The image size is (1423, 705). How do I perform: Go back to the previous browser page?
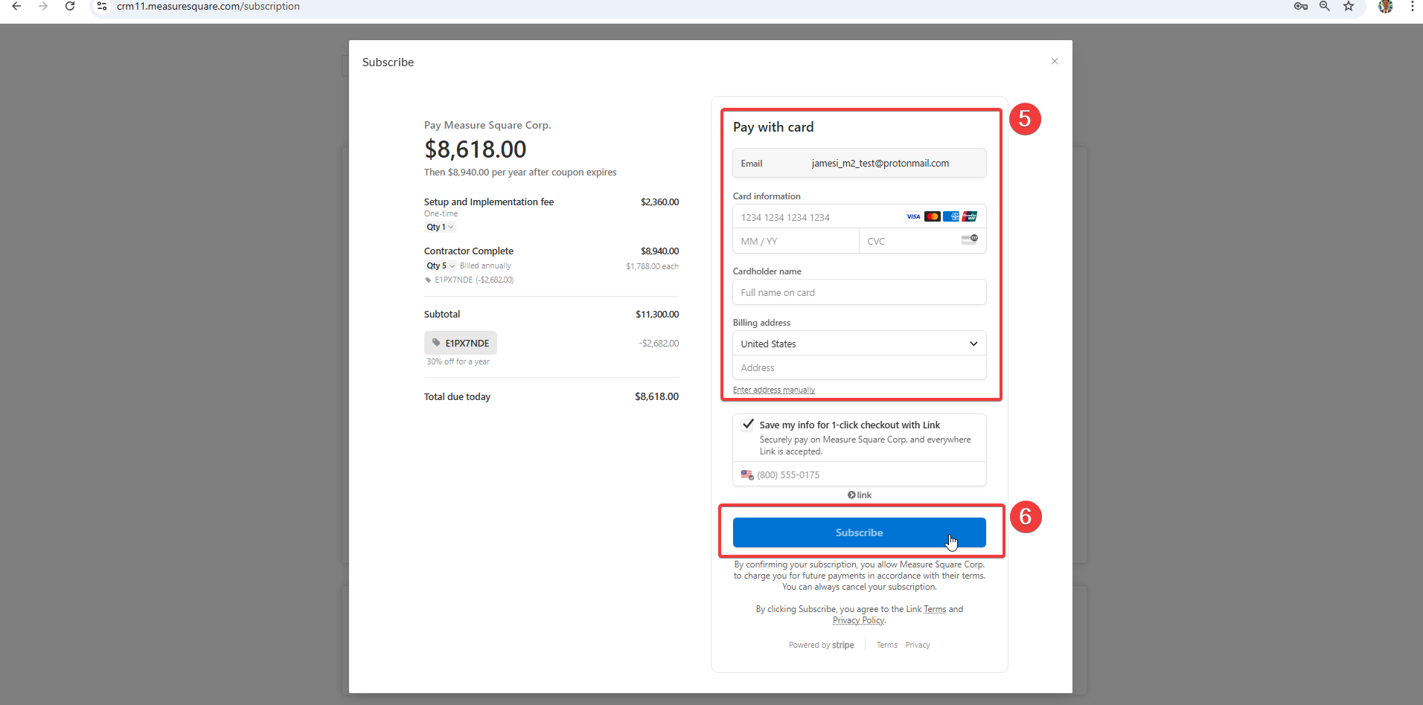[x=16, y=6]
